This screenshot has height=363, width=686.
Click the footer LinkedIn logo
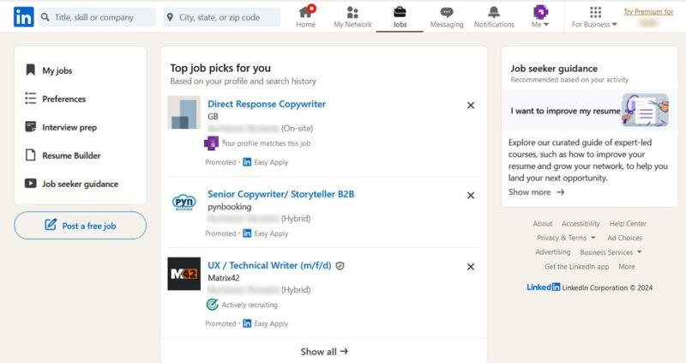point(543,287)
